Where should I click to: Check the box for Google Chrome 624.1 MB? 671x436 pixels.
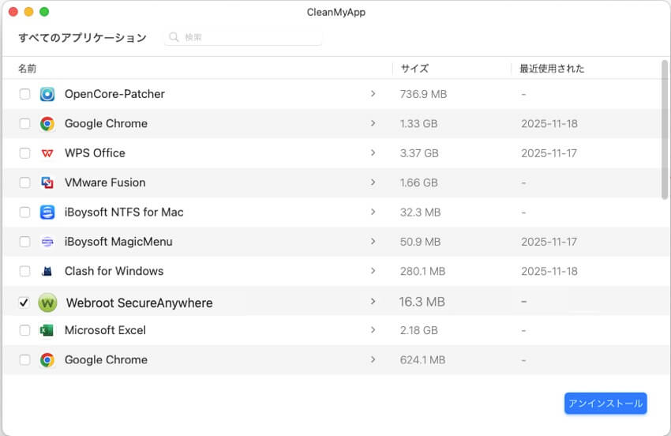pos(24,359)
